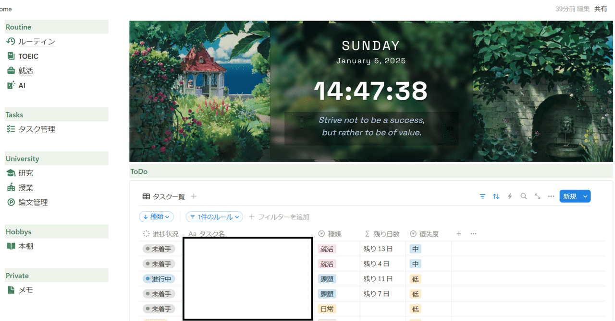Add a new property with the plus after 優先度
Screen dimensions: 615x321
click(x=458, y=234)
